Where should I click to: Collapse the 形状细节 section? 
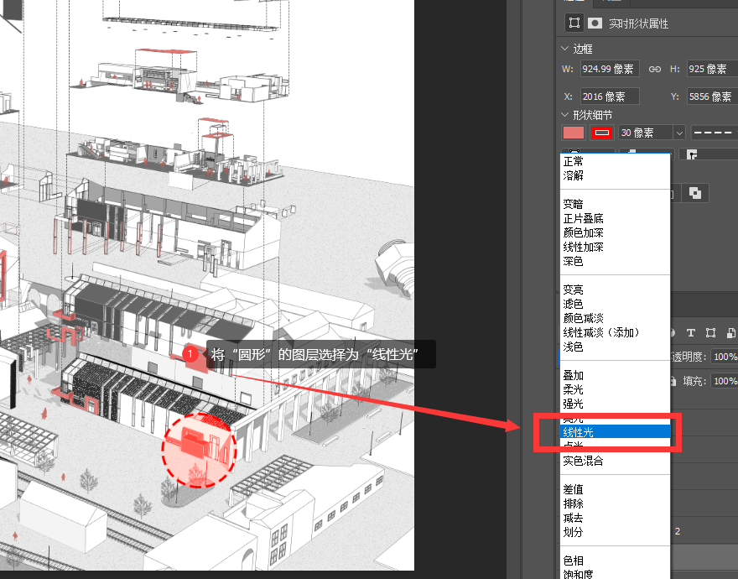(565, 115)
